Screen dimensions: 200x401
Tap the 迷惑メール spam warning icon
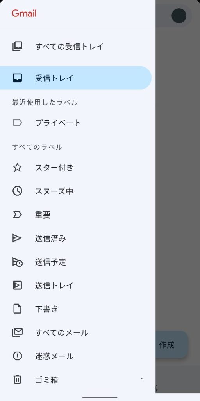click(17, 356)
